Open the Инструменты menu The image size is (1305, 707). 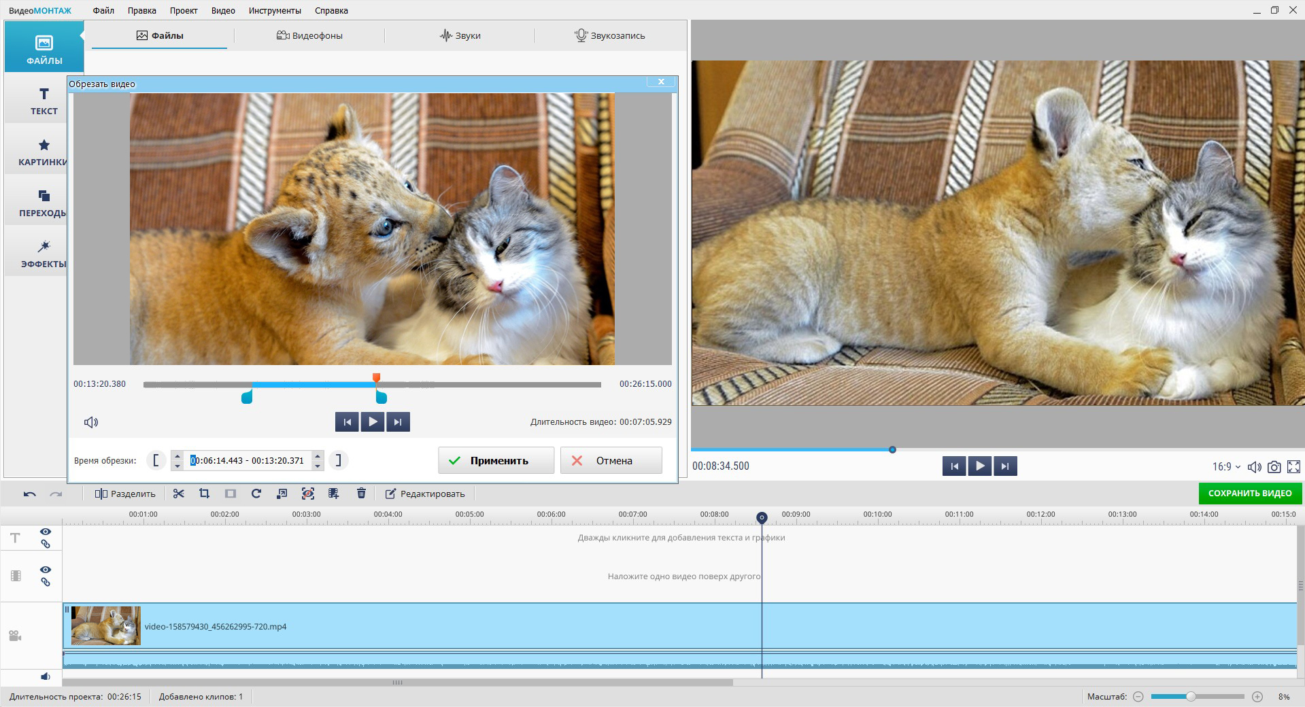click(x=275, y=10)
